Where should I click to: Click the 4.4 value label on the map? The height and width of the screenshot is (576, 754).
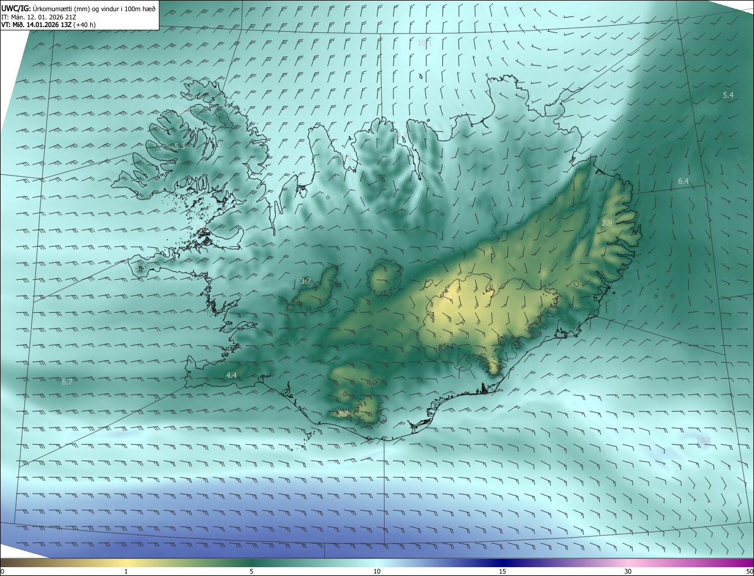tap(232, 375)
